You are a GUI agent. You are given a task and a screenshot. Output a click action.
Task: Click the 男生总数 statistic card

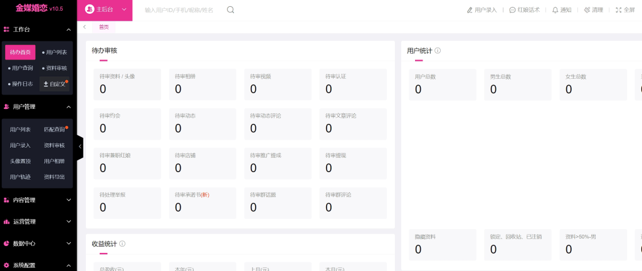click(518, 84)
